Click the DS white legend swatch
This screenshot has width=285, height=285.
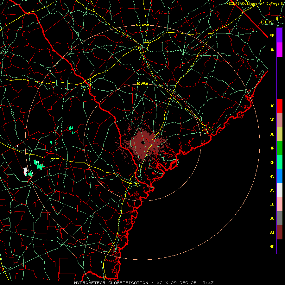280,190
